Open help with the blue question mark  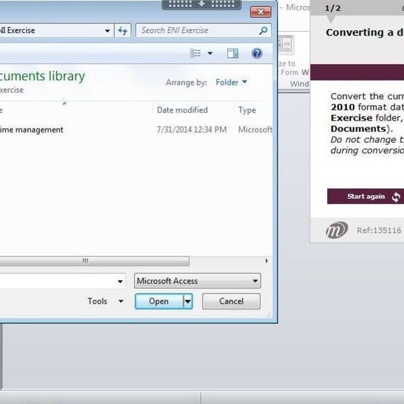point(257,53)
